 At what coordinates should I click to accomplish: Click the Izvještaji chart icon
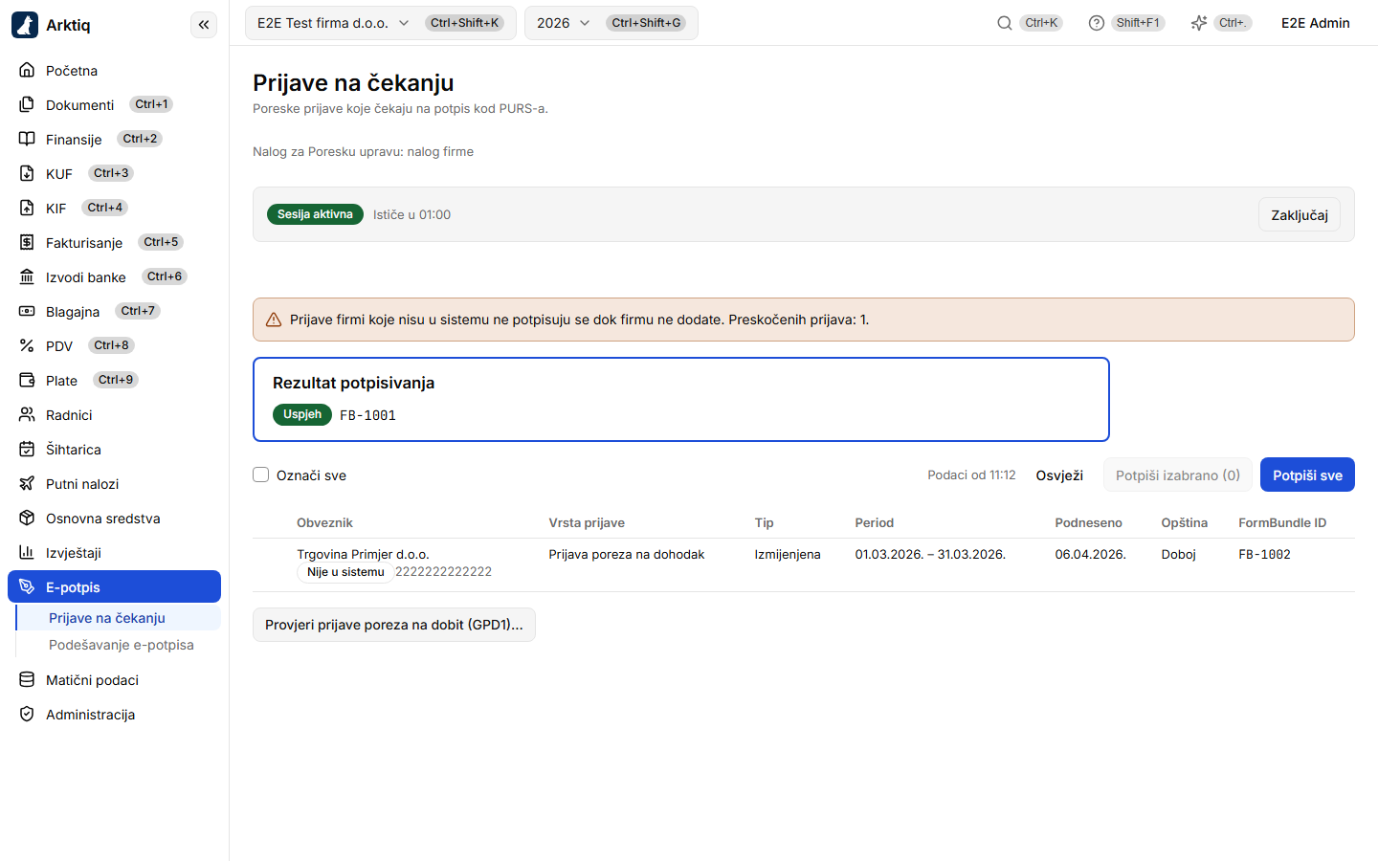[27, 552]
